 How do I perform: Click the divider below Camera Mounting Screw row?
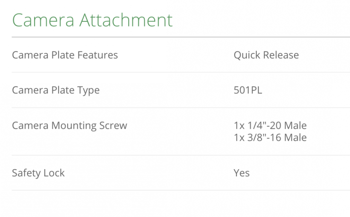pos(181,155)
